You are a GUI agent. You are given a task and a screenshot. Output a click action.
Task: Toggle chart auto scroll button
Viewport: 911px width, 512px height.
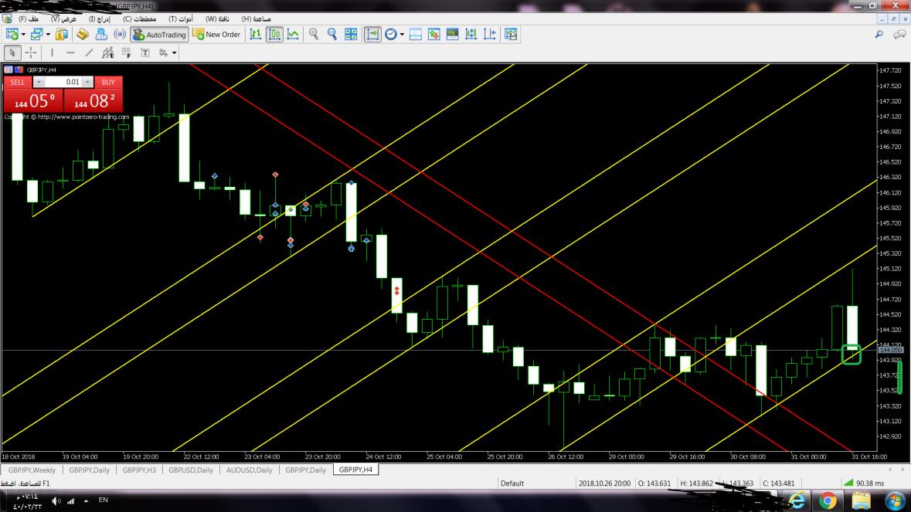coord(373,34)
